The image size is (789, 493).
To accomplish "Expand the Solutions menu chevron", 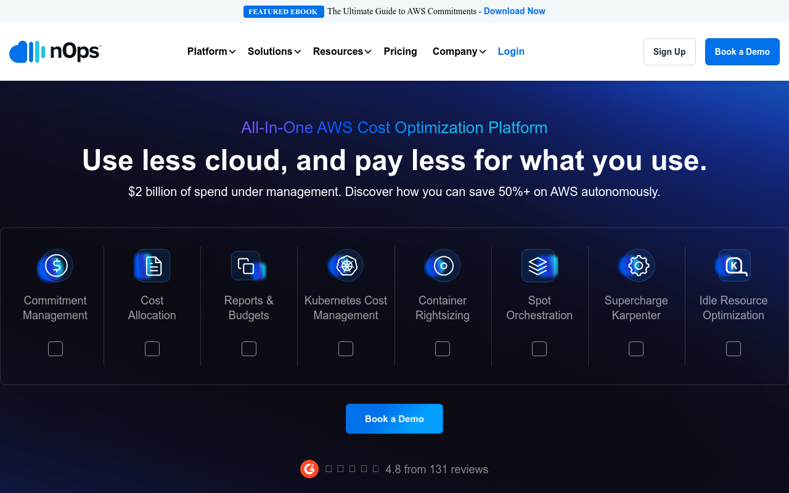I will point(298,52).
